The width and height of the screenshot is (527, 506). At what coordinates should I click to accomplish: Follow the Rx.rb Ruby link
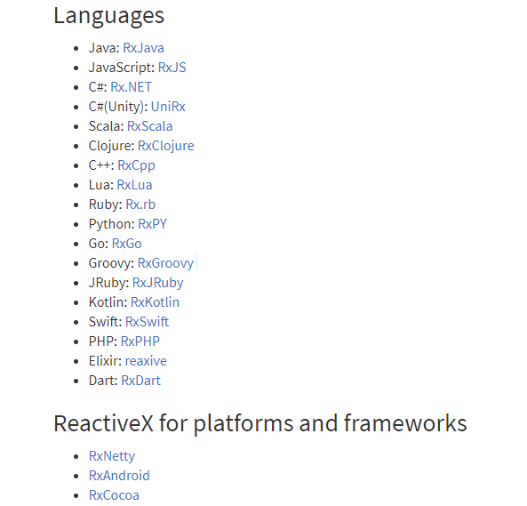pos(140,205)
